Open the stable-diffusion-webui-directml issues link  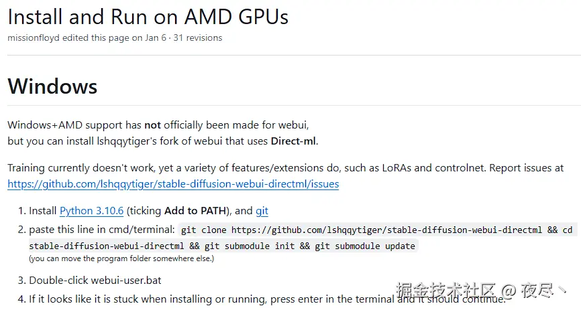point(173,183)
